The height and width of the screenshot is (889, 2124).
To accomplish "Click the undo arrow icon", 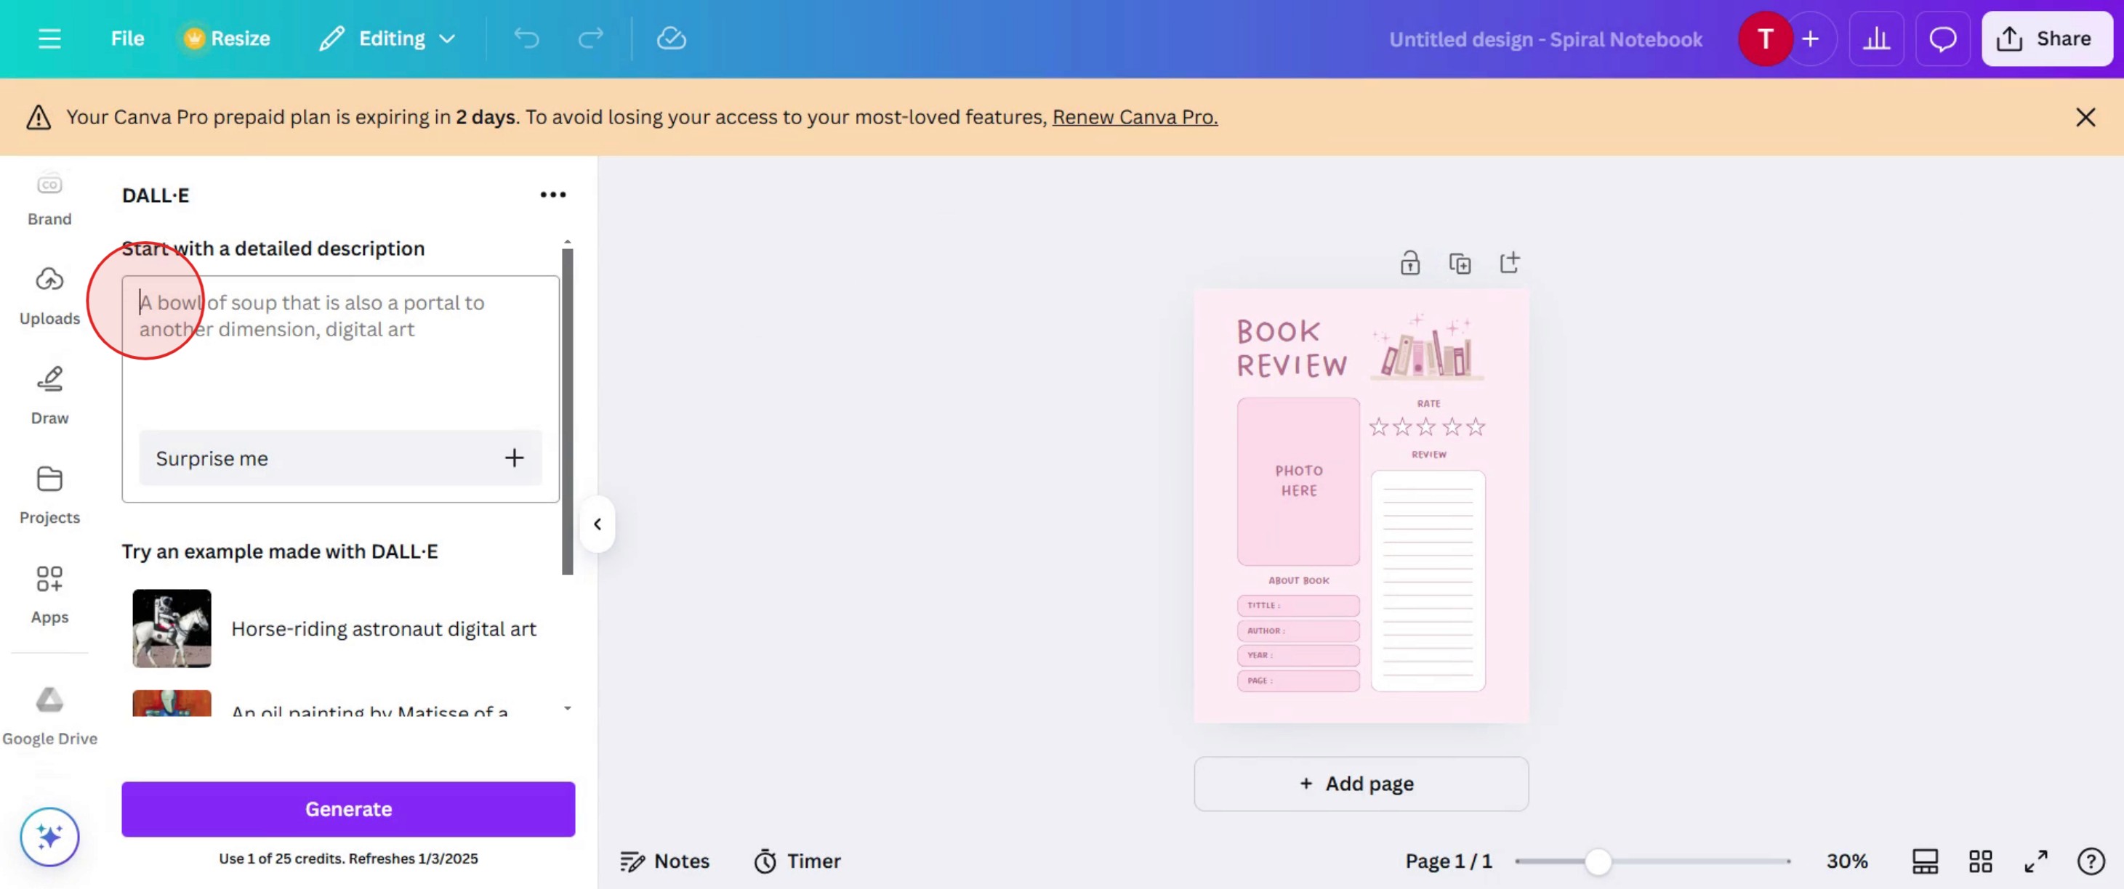I will [x=526, y=38].
